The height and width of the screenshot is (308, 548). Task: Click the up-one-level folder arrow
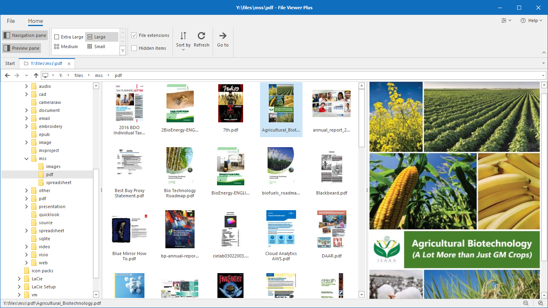(36, 75)
